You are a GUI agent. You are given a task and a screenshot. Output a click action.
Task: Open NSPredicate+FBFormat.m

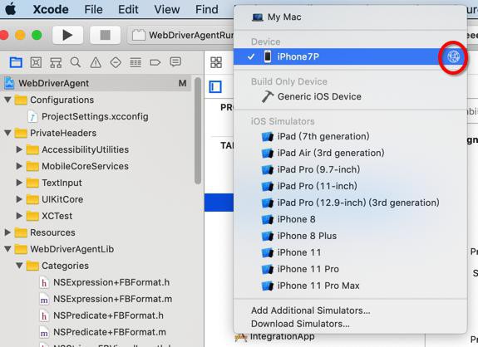click(110, 332)
